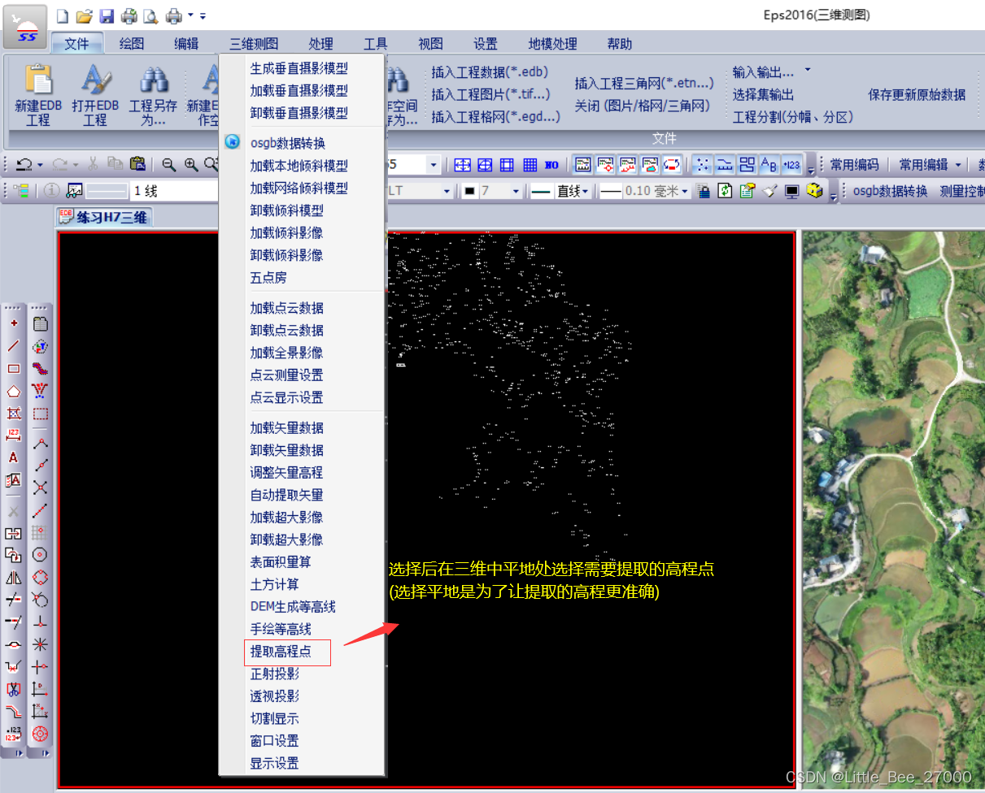Expand the left toolbar first column overflow arrow
Image resolution: width=985 pixels, height=793 pixels.
(x=18, y=753)
